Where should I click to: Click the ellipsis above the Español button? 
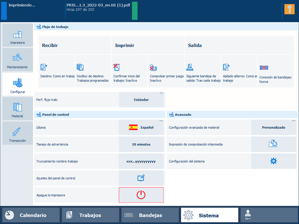click(161, 121)
